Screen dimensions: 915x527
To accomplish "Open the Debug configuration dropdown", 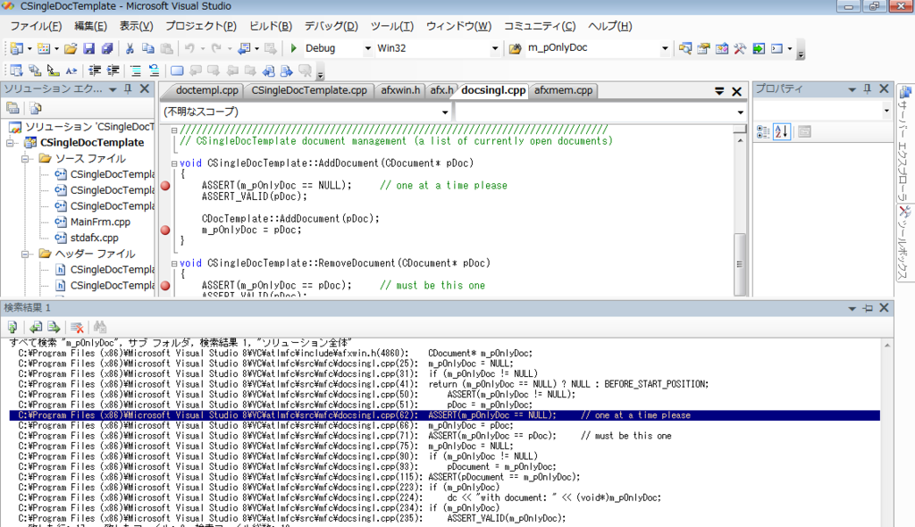I will click(x=367, y=48).
